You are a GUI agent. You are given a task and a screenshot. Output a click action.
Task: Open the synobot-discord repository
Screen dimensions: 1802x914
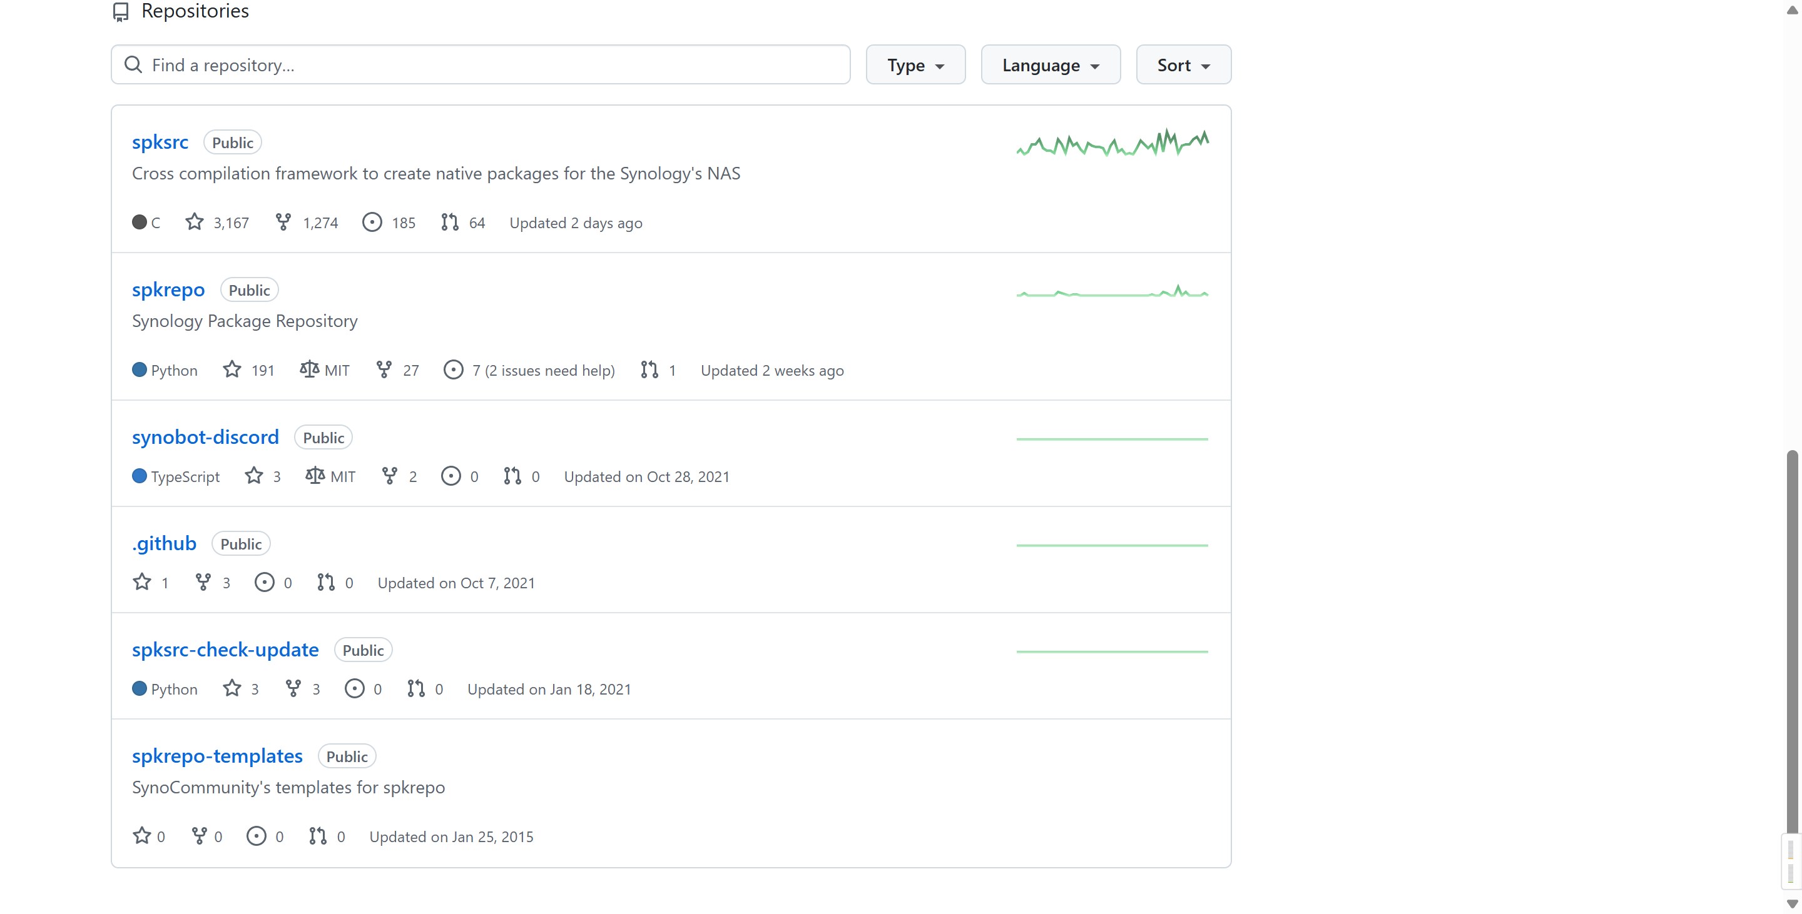(206, 437)
